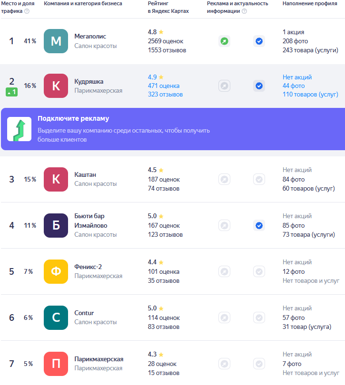Click the grey verification icon for Каштан
The width and height of the screenshot is (345, 385).
(x=259, y=179)
